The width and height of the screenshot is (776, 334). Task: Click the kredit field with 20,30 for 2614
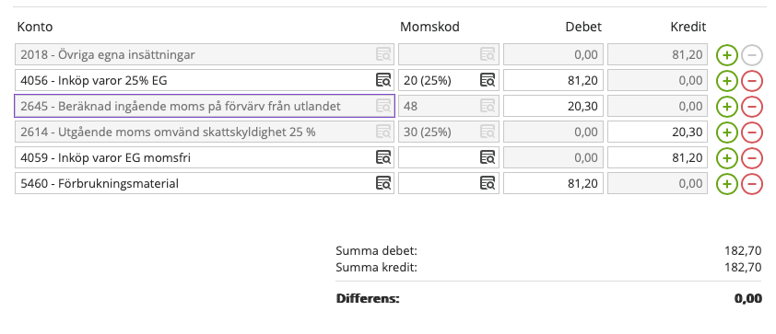[x=658, y=132]
